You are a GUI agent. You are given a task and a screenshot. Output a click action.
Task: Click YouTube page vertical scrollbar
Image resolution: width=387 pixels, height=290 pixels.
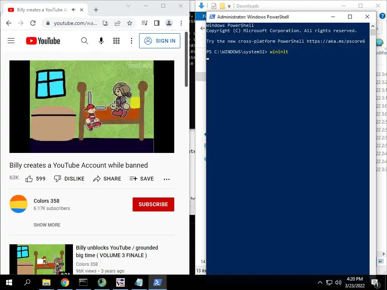(x=186, y=59)
